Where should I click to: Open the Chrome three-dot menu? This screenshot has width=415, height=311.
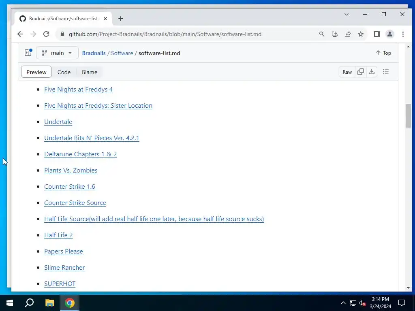pos(403,34)
